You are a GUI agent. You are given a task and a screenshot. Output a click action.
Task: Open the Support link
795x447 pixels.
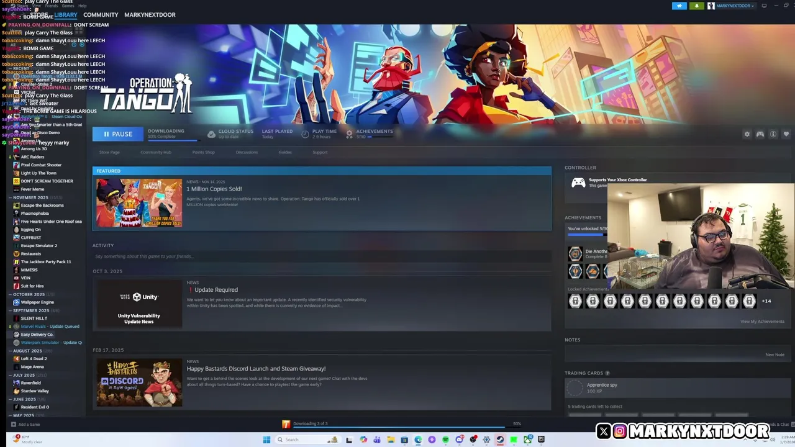[320, 152]
